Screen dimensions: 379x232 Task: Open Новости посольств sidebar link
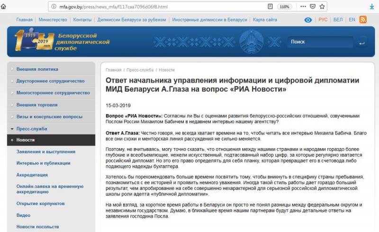click(x=37, y=227)
